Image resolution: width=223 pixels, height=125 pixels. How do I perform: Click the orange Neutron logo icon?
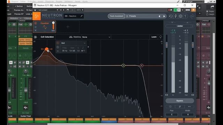click(x=37, y=16)
